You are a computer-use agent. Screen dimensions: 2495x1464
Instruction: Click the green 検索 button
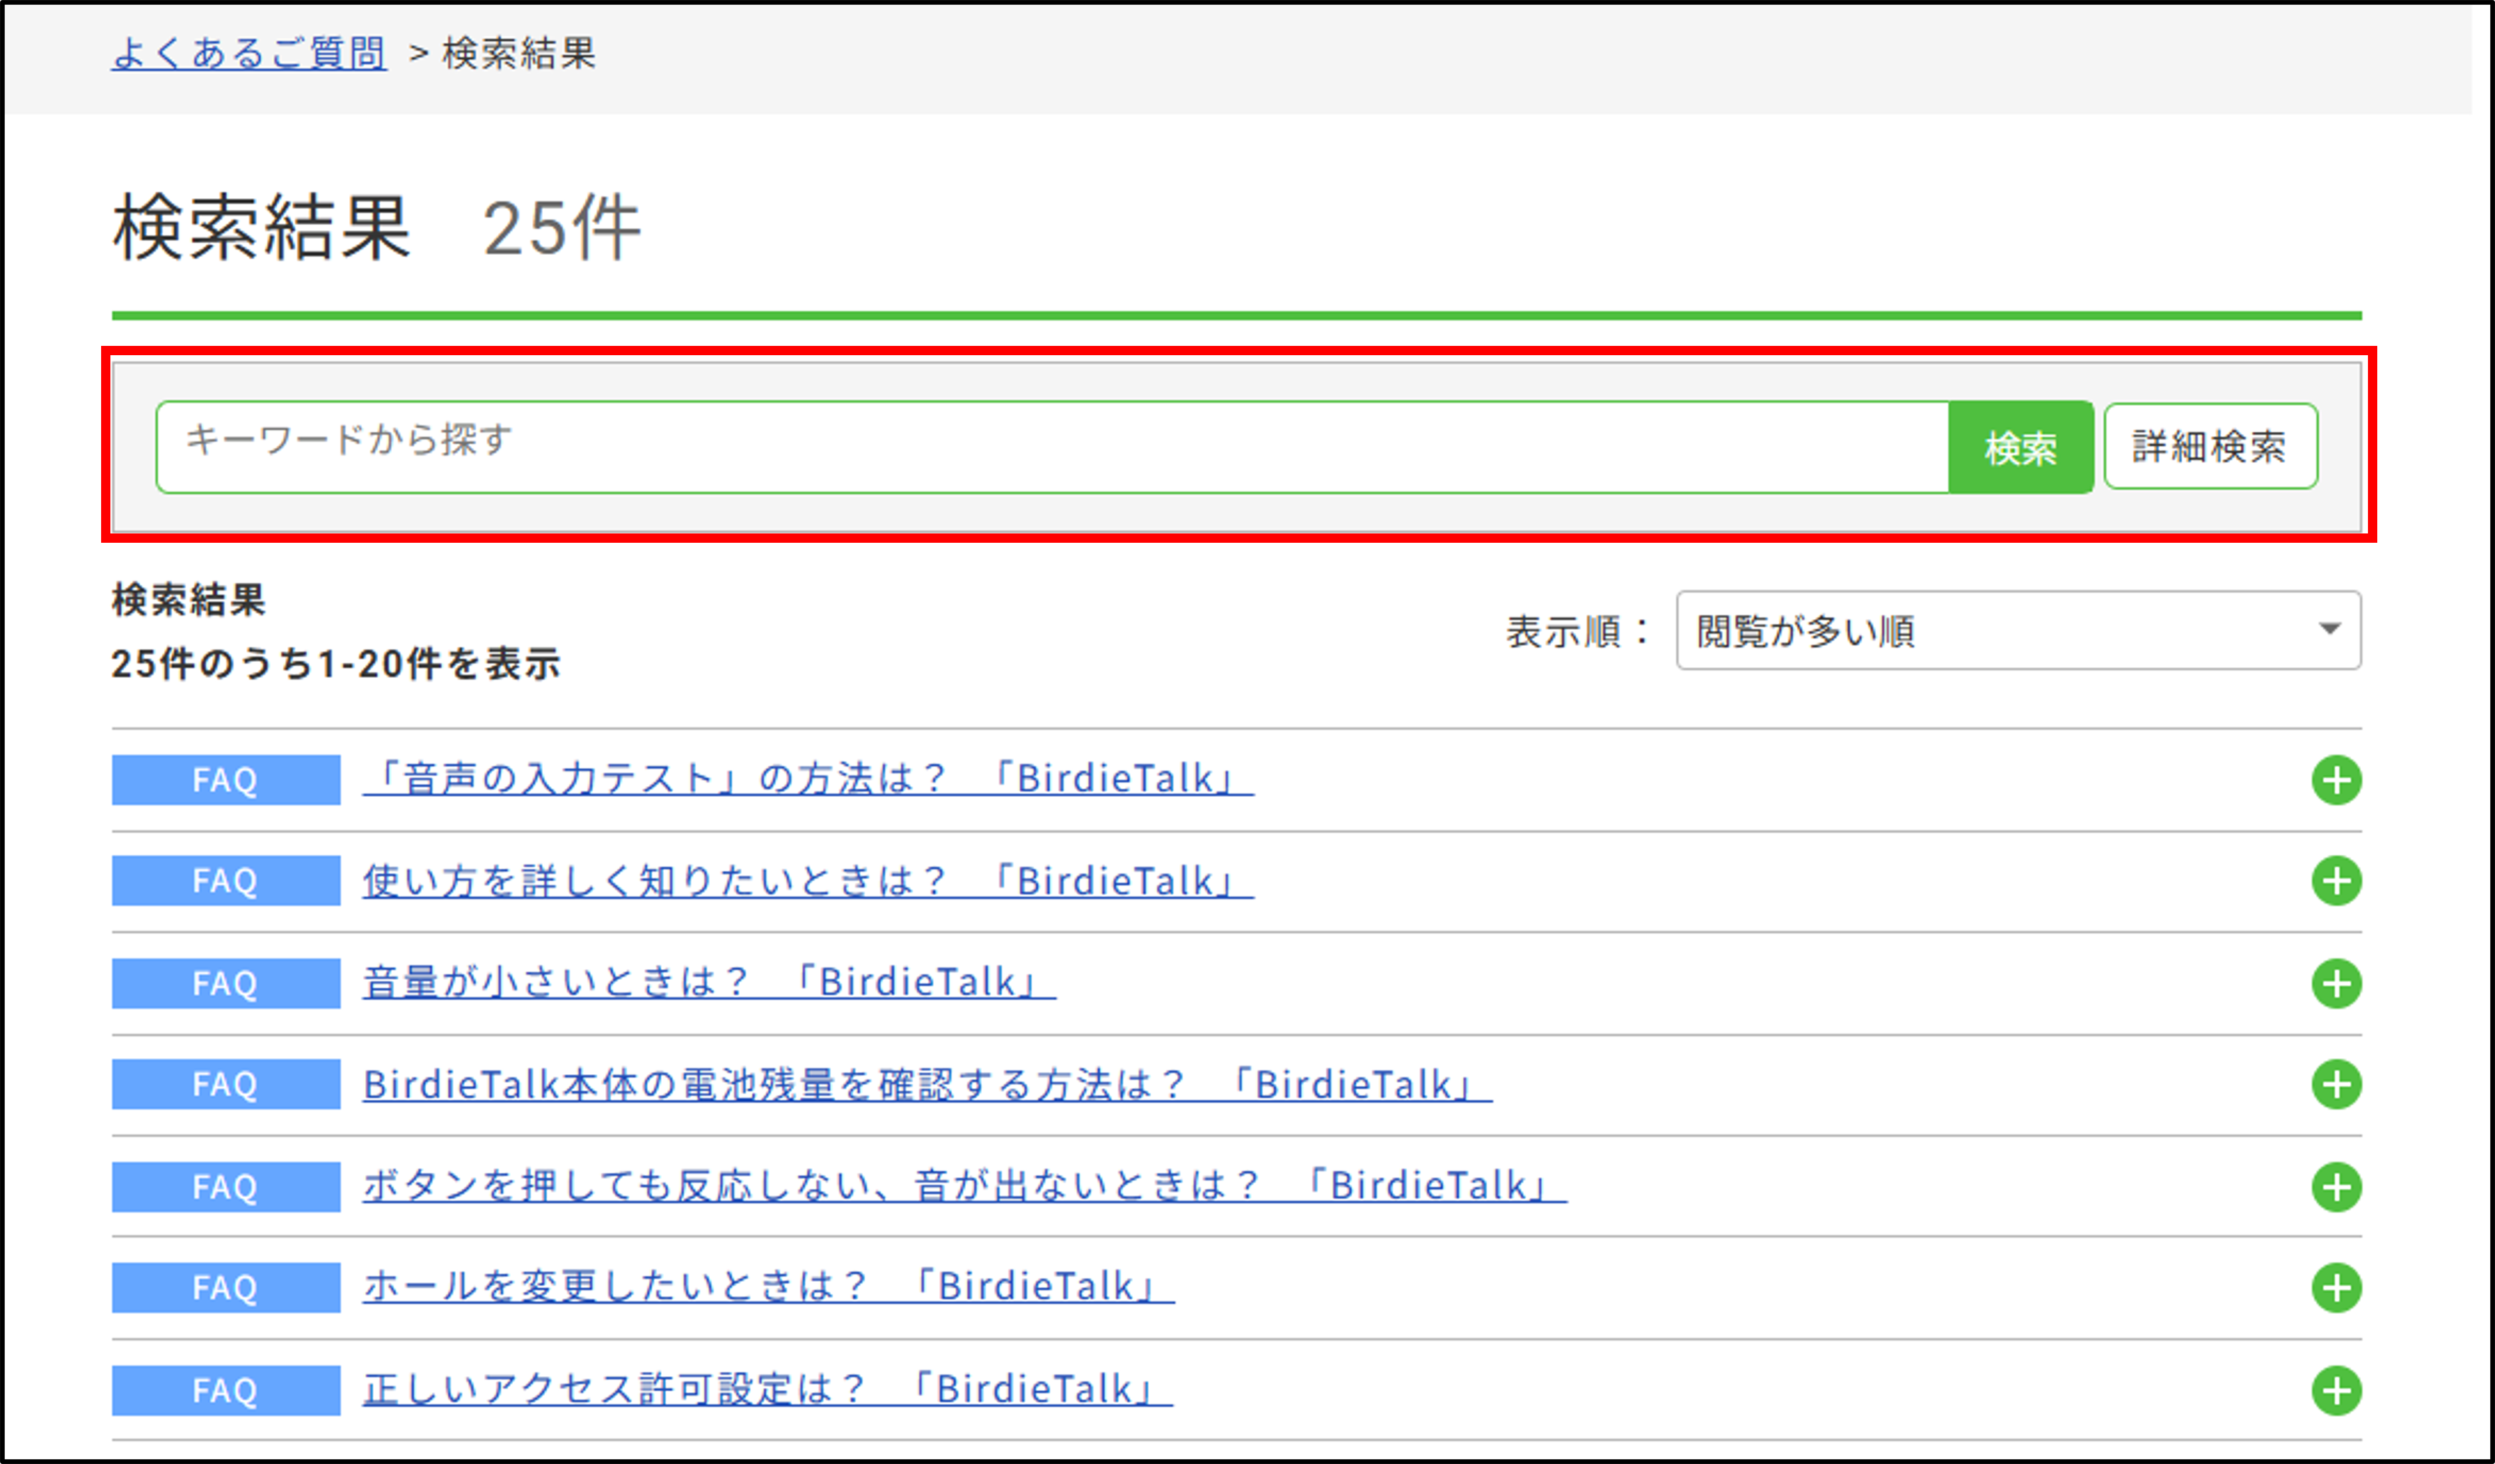tap(2021, 446)
